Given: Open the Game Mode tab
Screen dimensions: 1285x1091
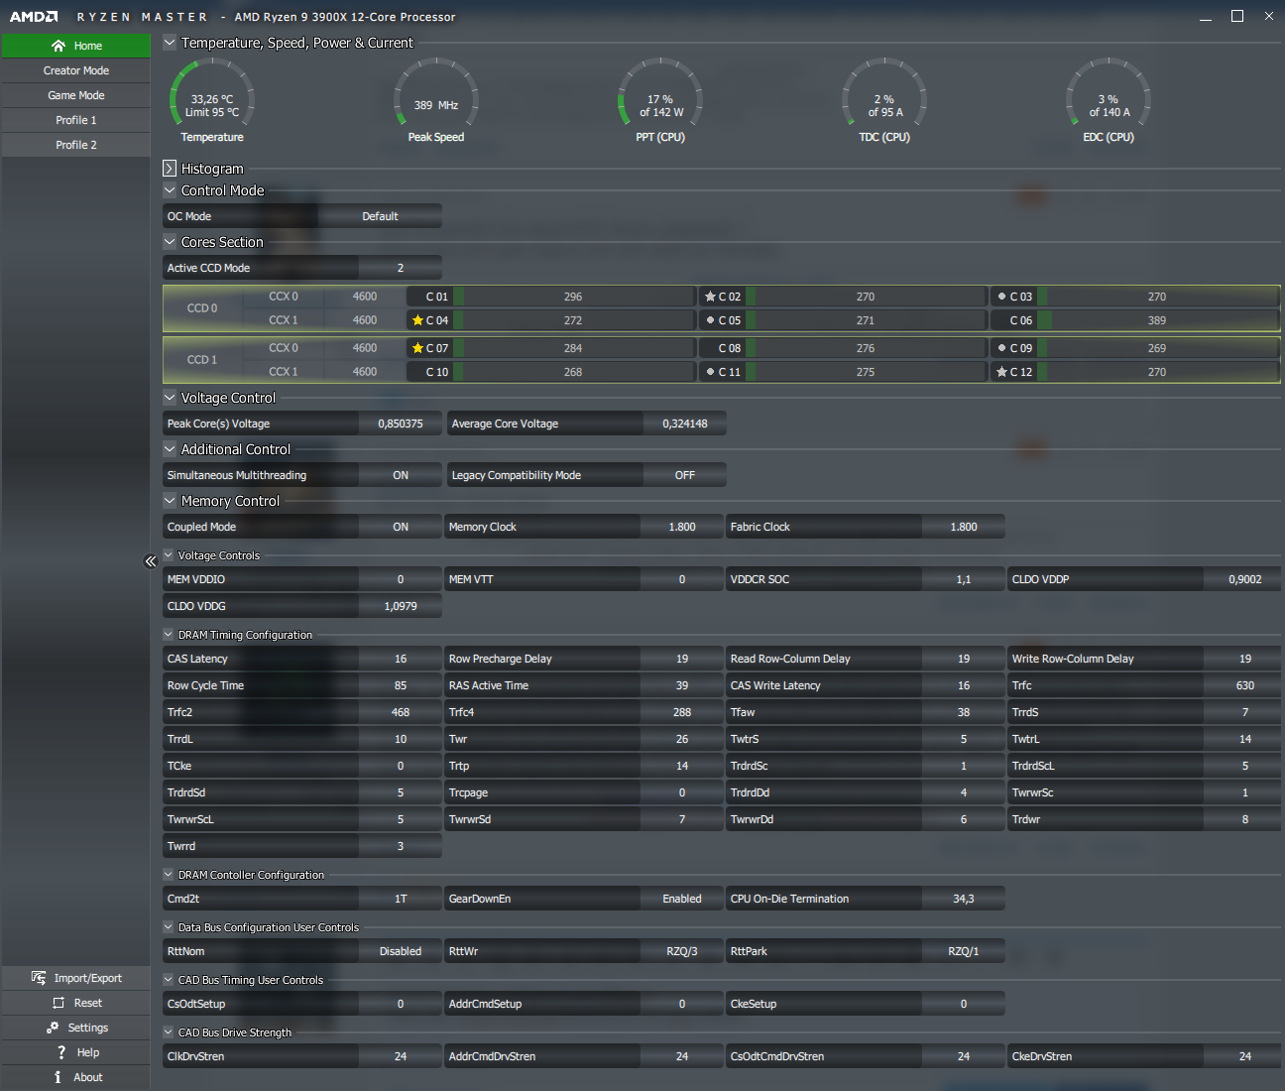Looking at the screenshot, I should pos(76,95).
